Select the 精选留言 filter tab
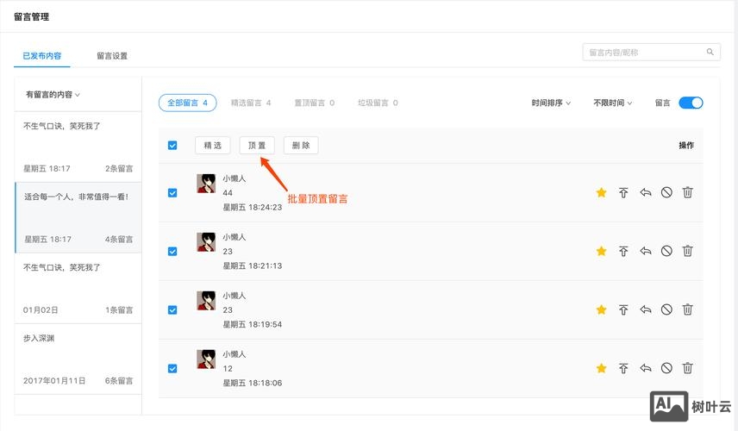The width and height of the screenshot is (738, 431). point(250,103)
